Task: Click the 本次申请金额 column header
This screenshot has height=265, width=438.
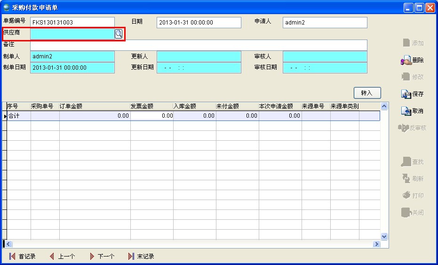Action: pos(280,106)
